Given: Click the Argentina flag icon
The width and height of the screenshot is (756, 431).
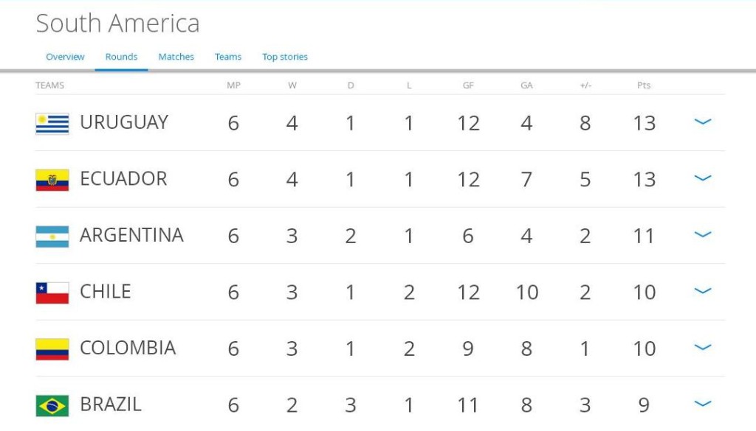Looking at the screenshot, I should [52, 236].
